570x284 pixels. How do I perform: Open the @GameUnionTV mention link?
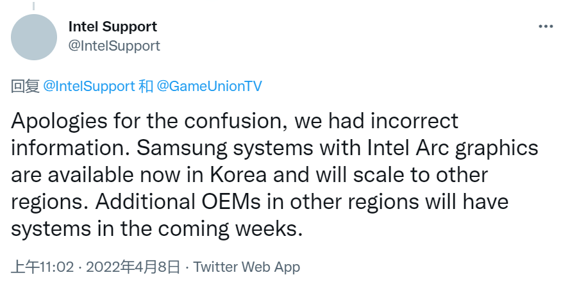(209, 87)
